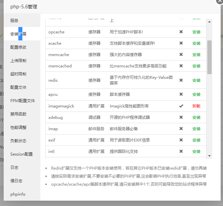Click the extension list scrollbar thumb
Screen dimensions: 223x206
click(x=209, y=57)
